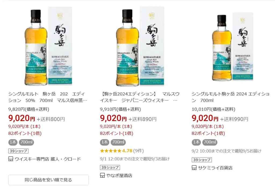
Task: Visit shop サケミライ百貨店
Action: tap(215, 168)
